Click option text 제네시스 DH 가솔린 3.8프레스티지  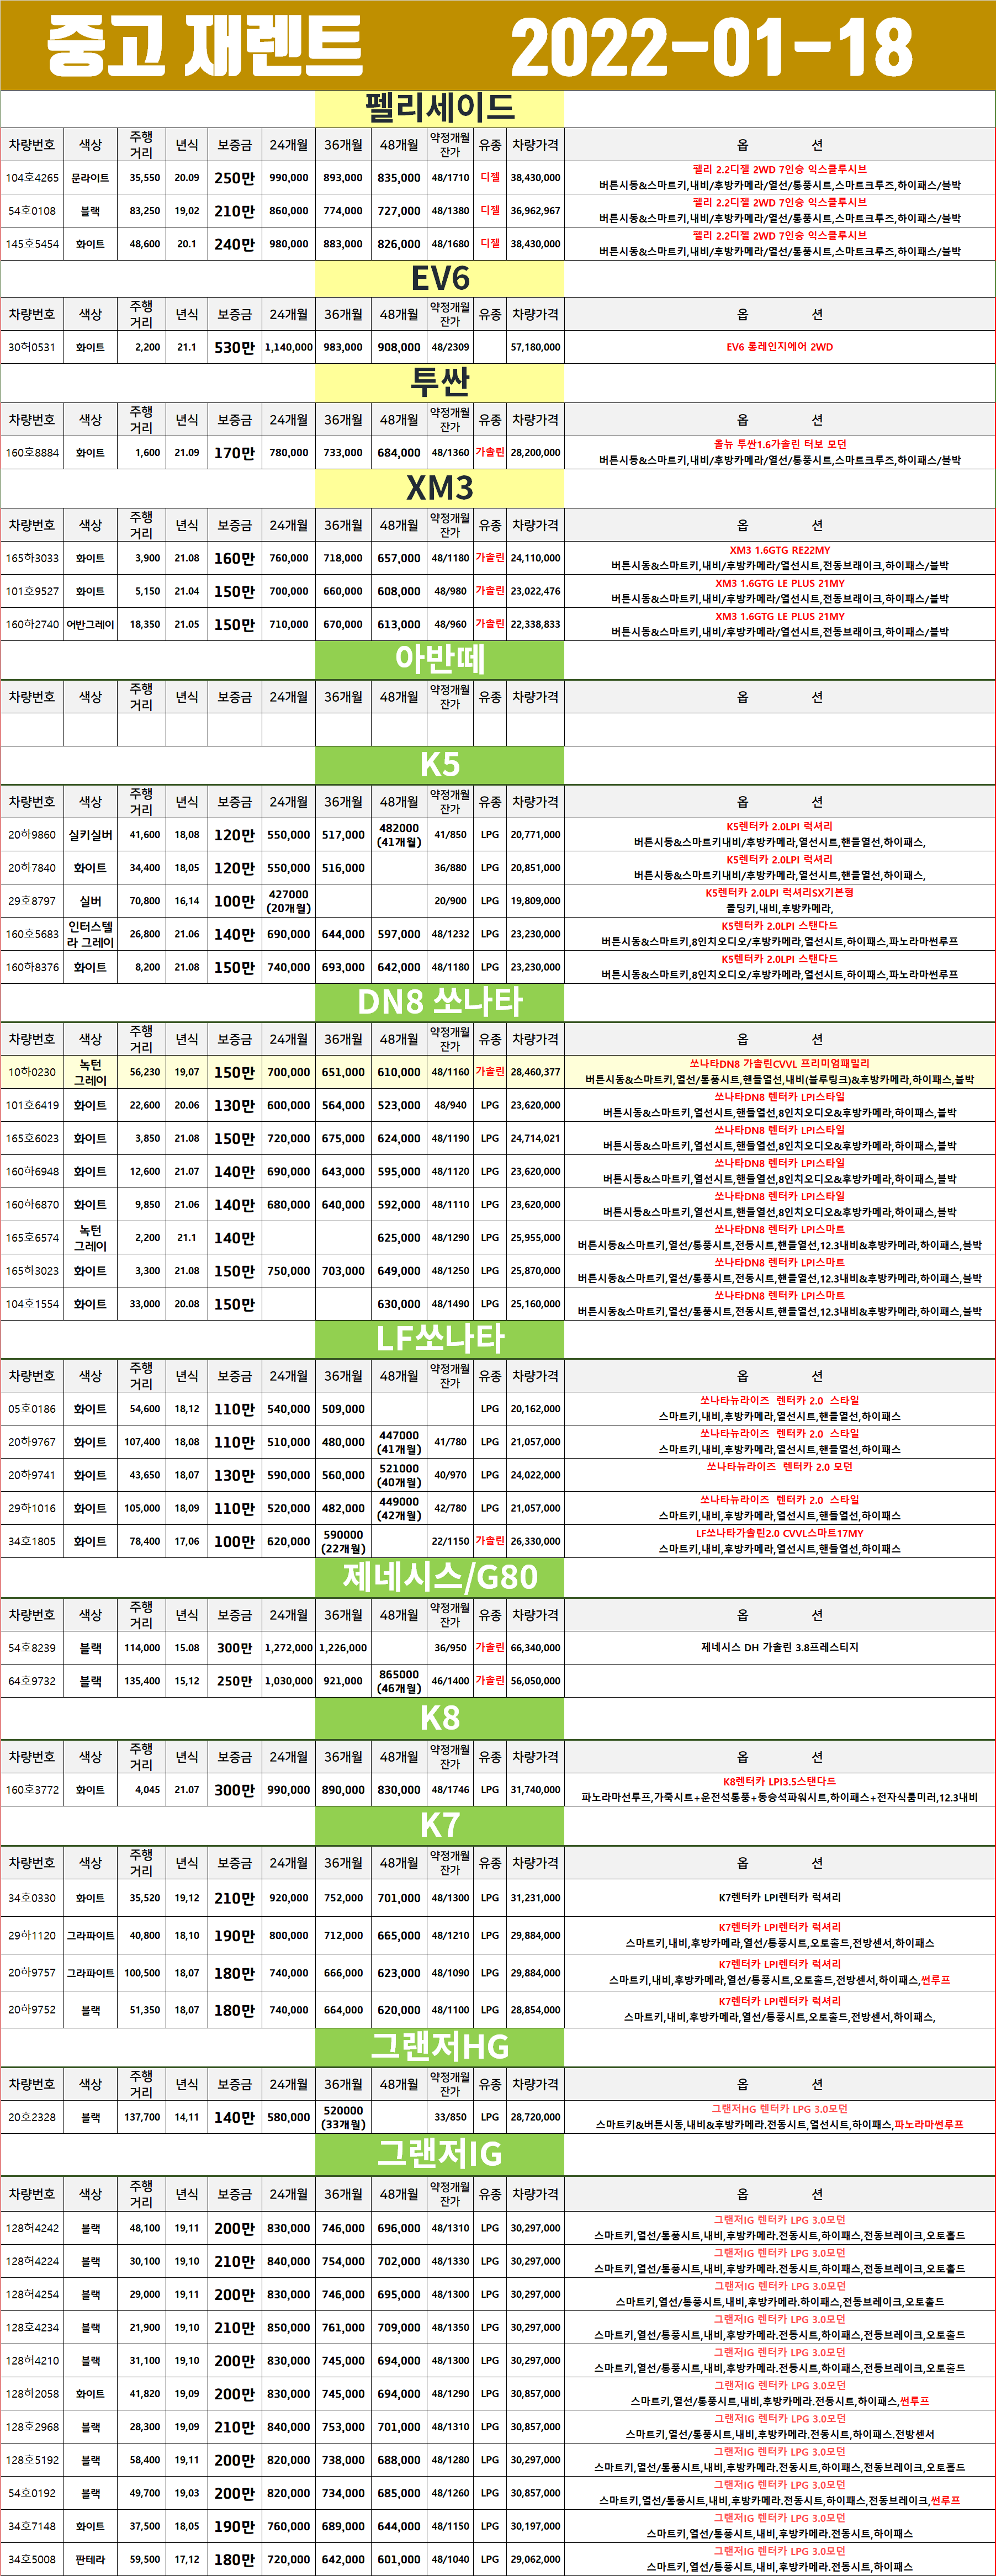point(779,1647)
